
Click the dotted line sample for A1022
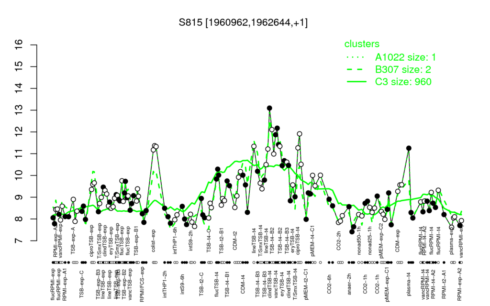356,57
